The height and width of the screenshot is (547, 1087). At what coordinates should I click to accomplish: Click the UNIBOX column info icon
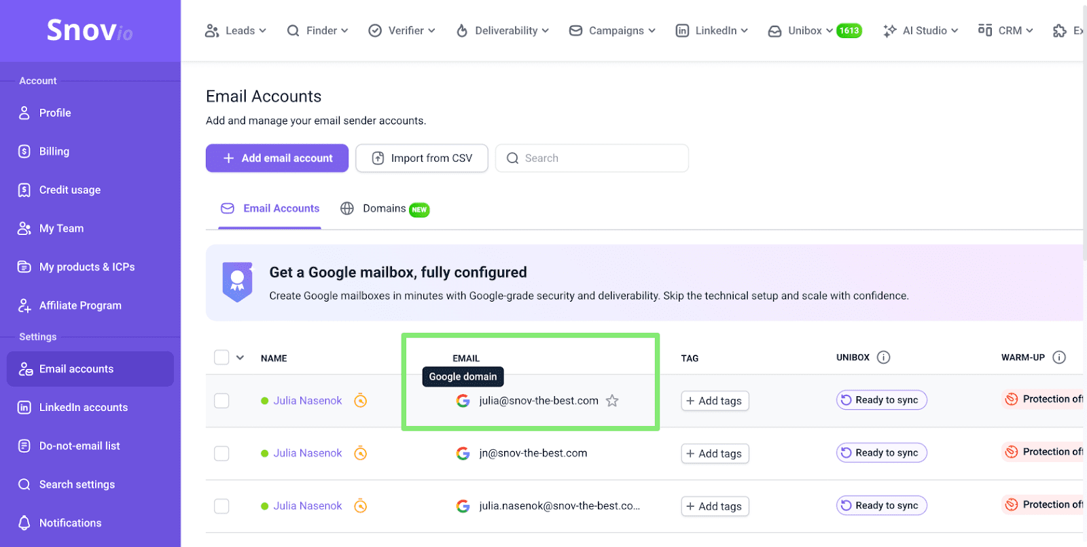(883, 357)
